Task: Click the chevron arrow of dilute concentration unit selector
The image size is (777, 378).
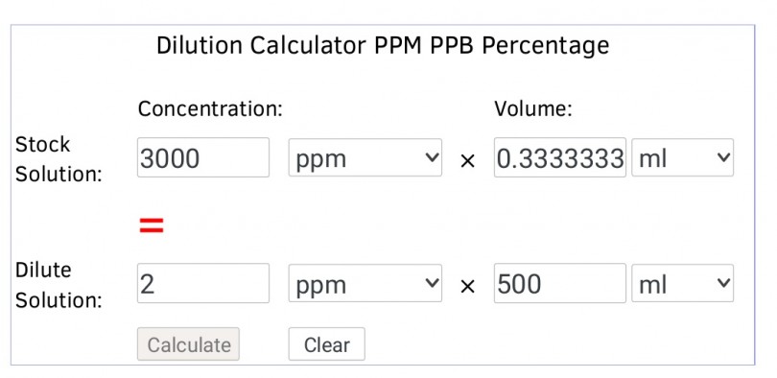Action: (x=432, y=283)
